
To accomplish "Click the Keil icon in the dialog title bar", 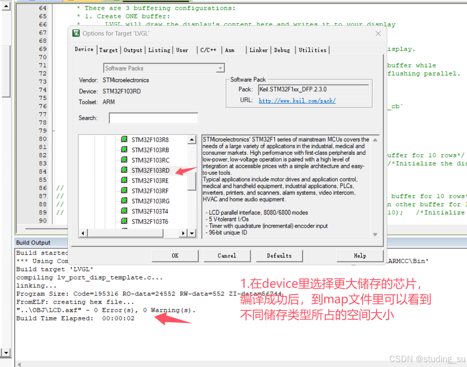I will 76,33.
